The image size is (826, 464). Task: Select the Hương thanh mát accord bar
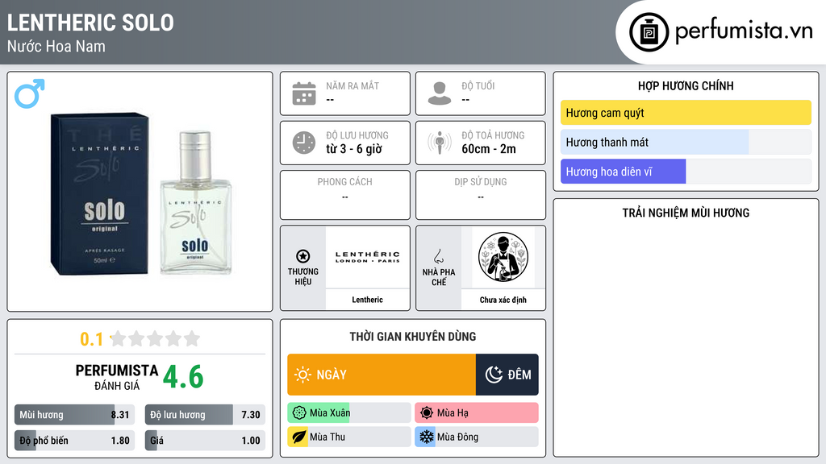click(x=686, y=142)
